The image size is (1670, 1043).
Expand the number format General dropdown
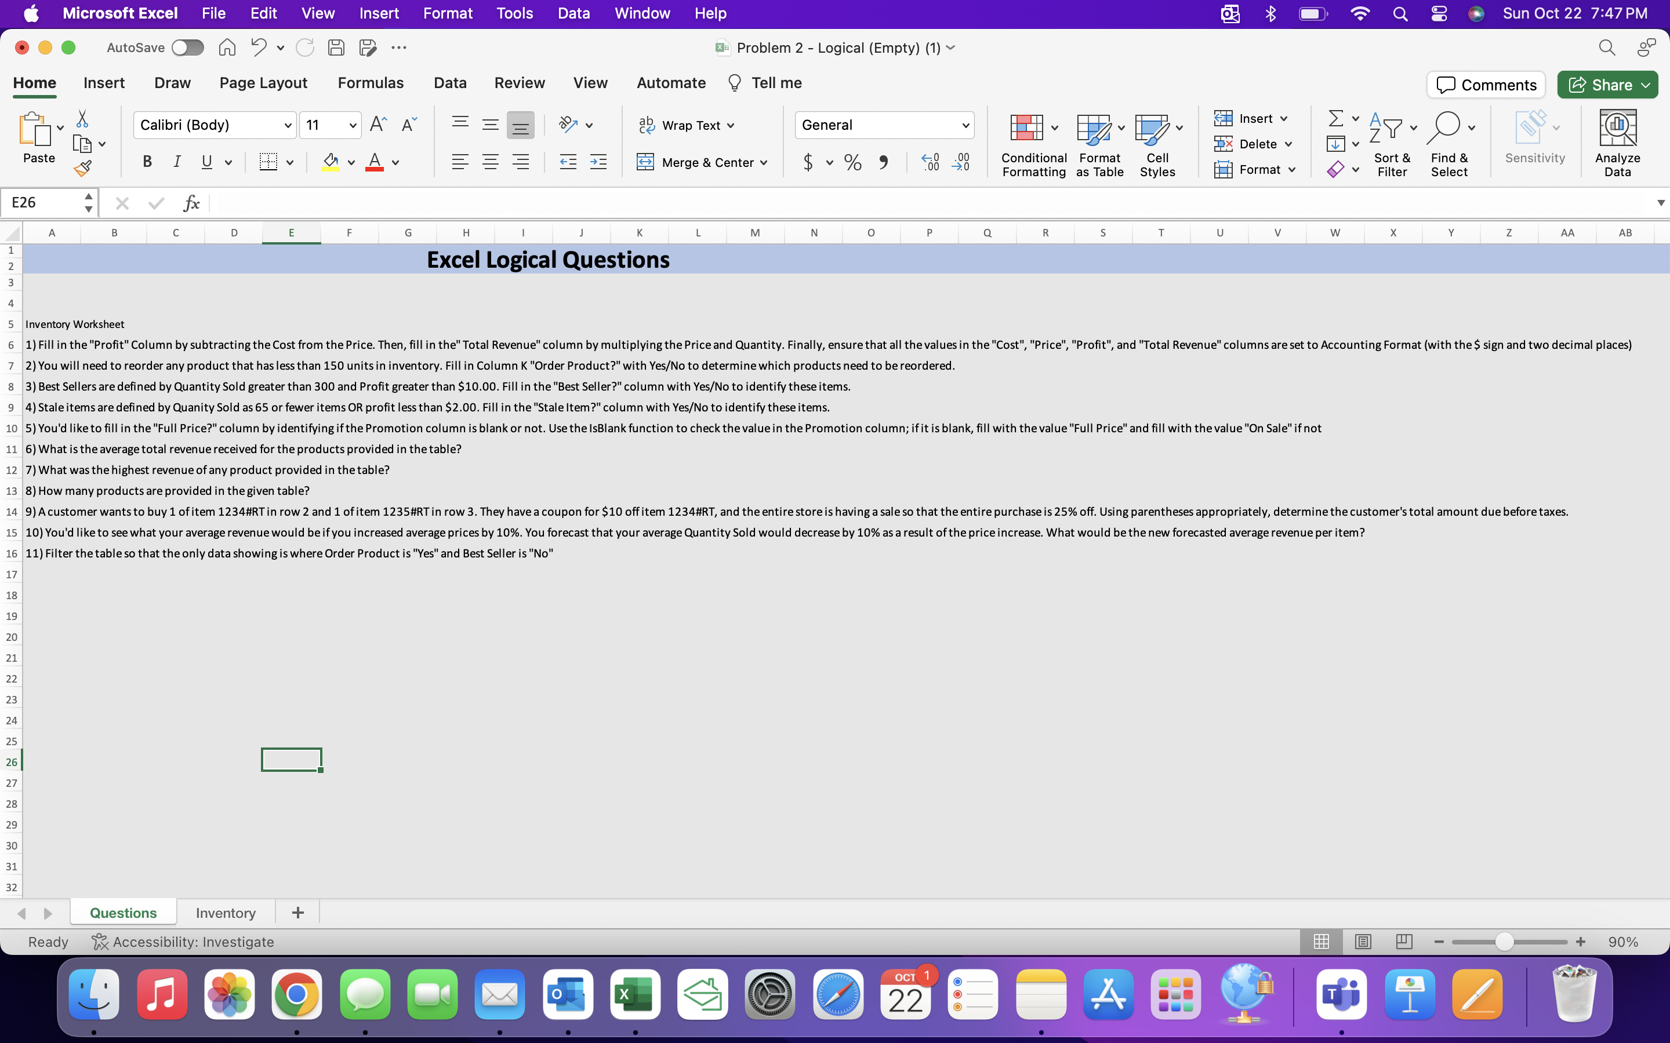click(x=965, y=126)
